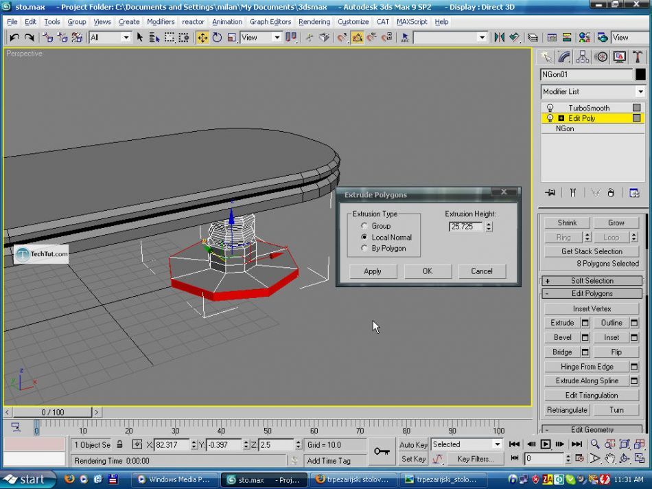This screenshot has height=489, width=652.
Task: Open Extrude settings box button
Action: point(585,323)
